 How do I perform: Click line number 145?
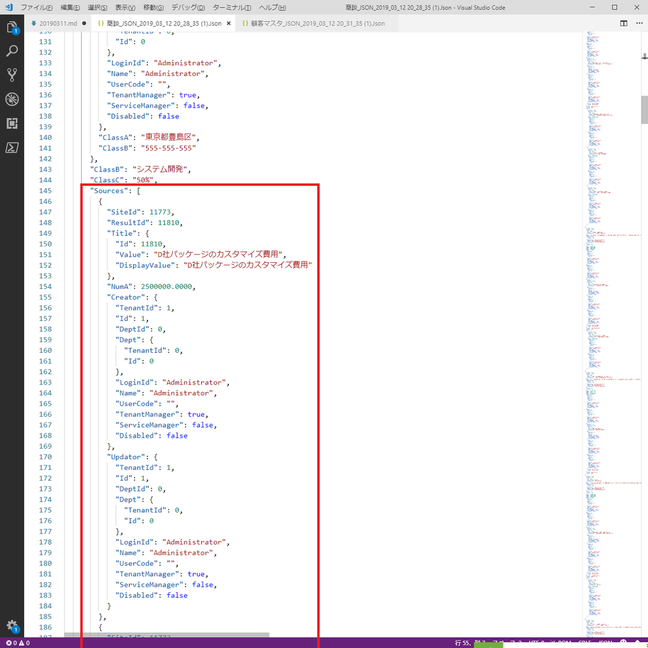[45, 191]
